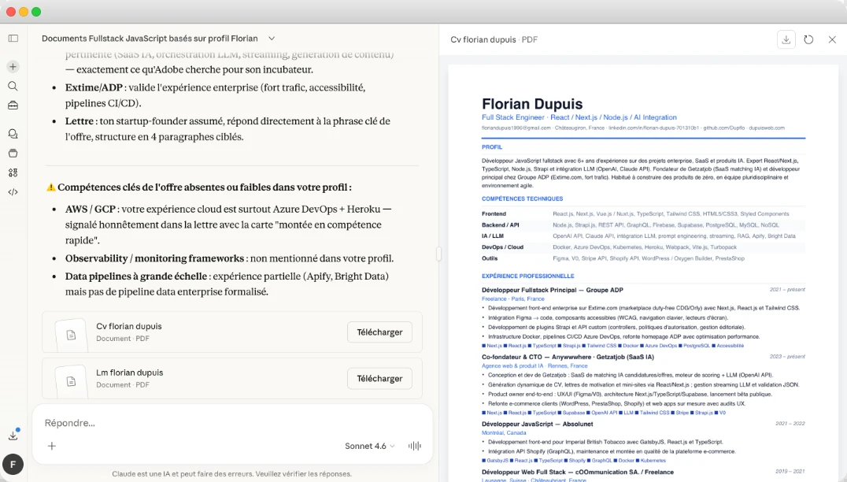Open the chats history bubble icon
The image size is (847, 482).
(13, 134)
